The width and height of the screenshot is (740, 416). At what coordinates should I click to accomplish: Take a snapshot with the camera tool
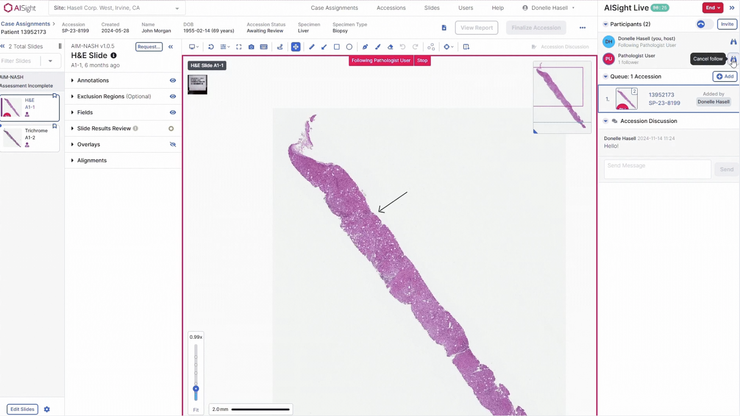pos(251,47)
